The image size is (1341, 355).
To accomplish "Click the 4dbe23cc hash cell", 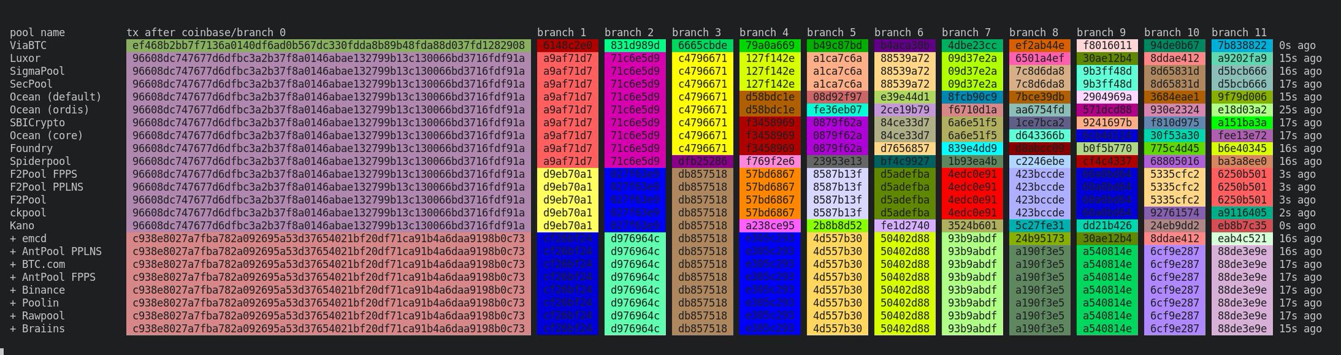I will click(972, 46).
